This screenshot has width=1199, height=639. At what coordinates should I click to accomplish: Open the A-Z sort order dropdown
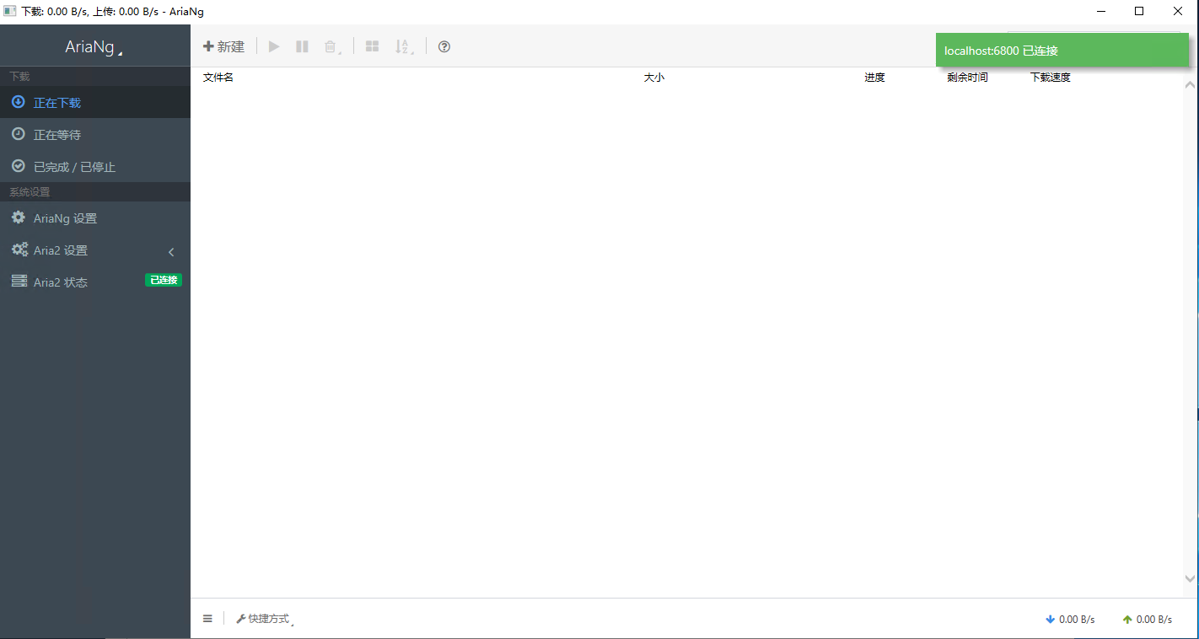tap(404, 47)
